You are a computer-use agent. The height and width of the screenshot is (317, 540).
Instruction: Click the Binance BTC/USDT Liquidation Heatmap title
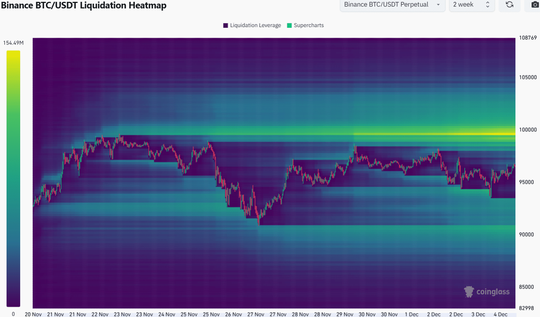click(x=84, y=5)
